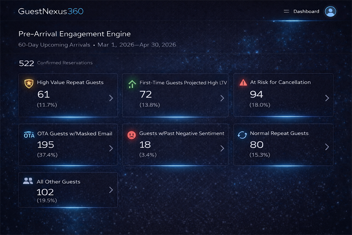Select the OTA badge icon on masked email card
This screenshot has height=235, width=352.
pos(28,134)
